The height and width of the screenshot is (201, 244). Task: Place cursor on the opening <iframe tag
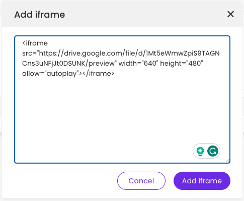click(x=35, y=43)
